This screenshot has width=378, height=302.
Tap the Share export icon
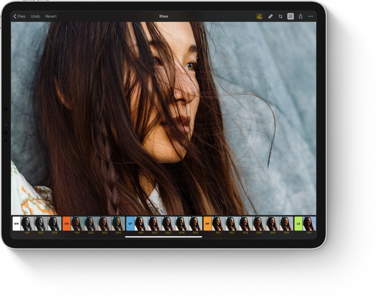pyautogui.click(x=301, y=16)
